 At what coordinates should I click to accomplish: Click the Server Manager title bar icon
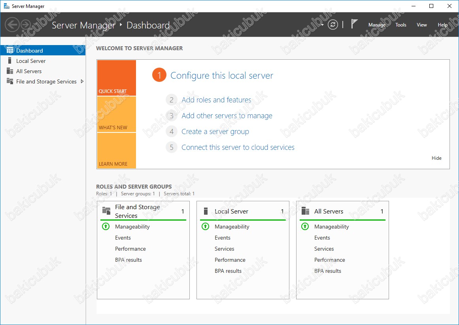(6, 6)
